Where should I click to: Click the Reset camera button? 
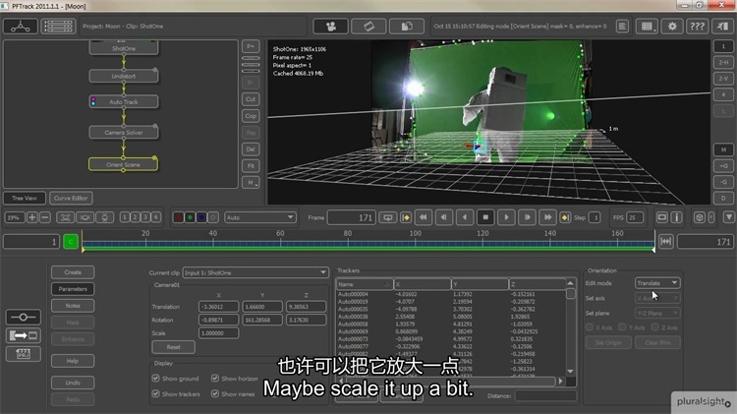pos(173,347)
